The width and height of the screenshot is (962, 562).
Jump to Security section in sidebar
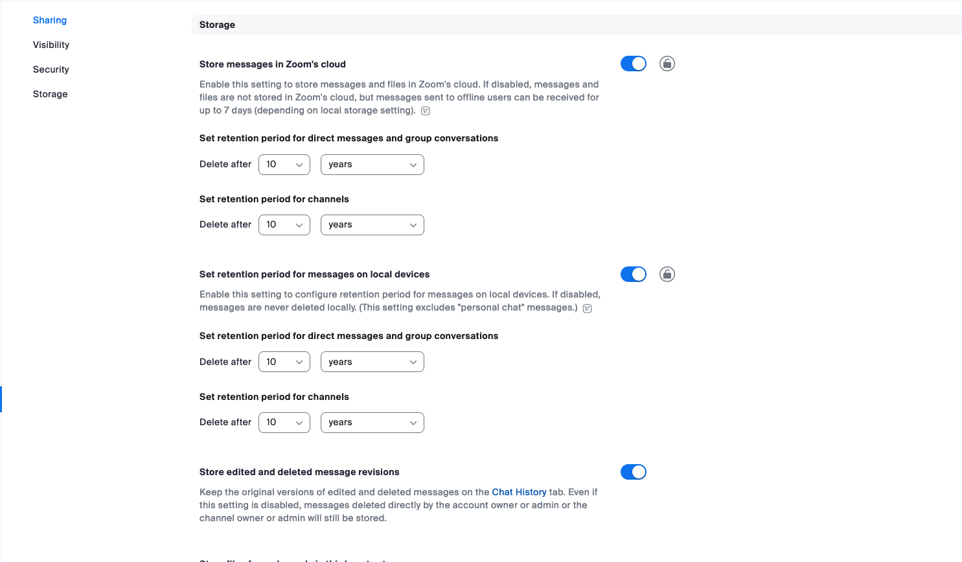tap(51, 69)
